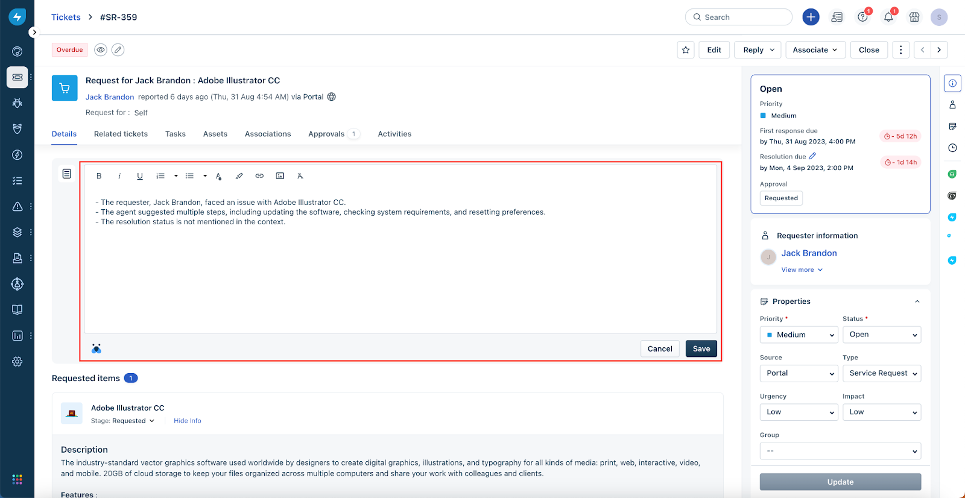Apply underline formatting in note editor
Screen dimensions: 965x498
pos(140,176)
